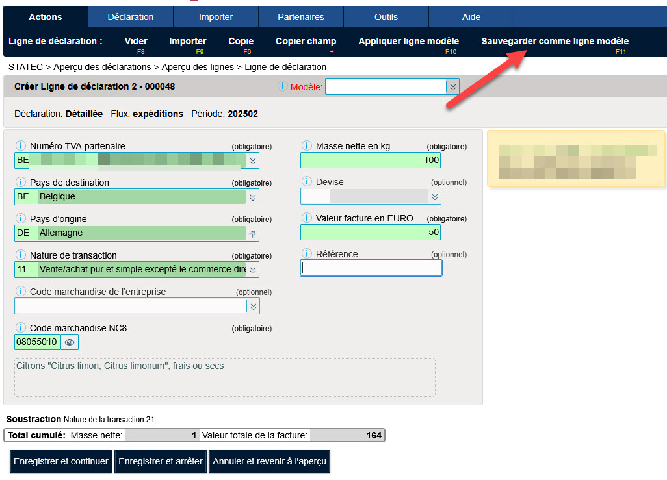Click info icon for Pays de destination
The height and width of the screenshot is (480, 667).
(20, 182)
